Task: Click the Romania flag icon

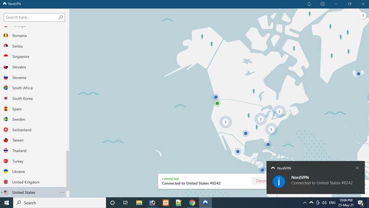Action: click(6, 36)
